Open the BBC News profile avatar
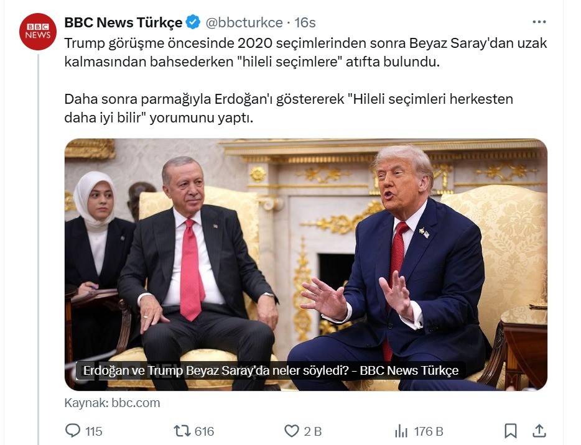The image size is (581, 445). click(38, 32)
